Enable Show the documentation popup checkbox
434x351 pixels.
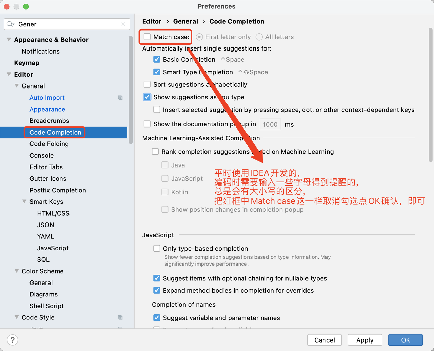tap(147, 124)
